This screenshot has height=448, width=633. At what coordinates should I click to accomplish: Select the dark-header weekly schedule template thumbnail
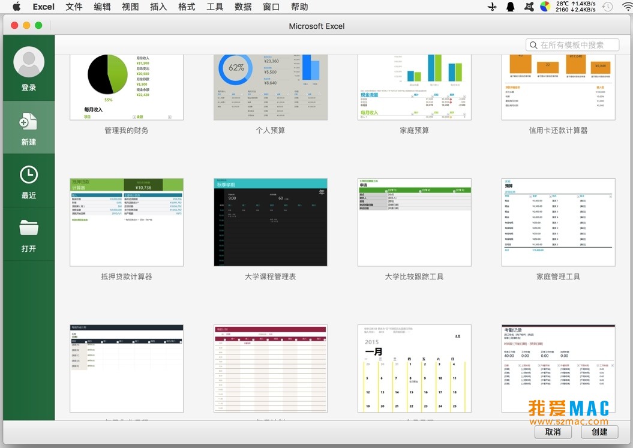coord(127,368)
